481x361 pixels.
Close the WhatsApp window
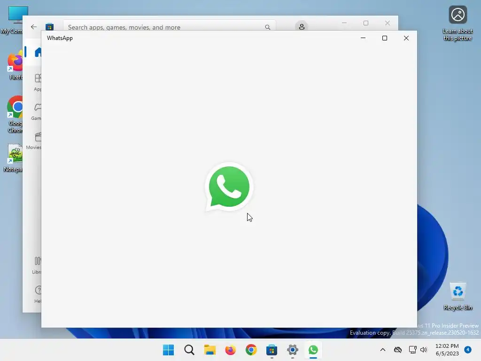(406, 38)
